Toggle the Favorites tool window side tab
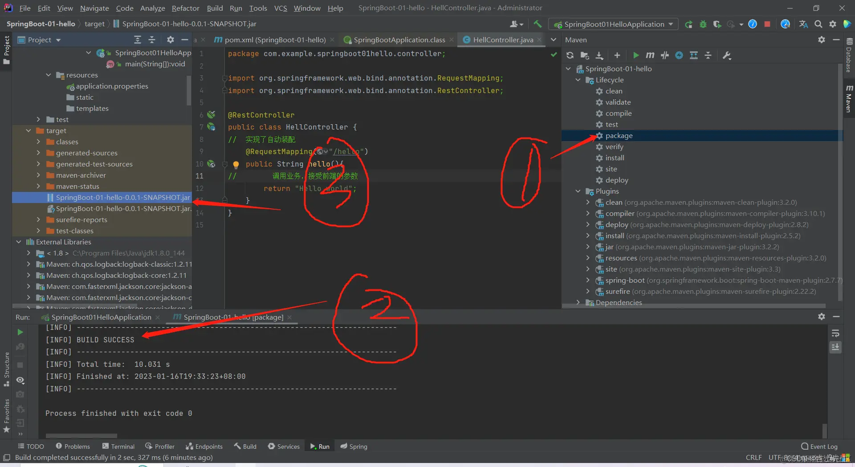Viewport: 855px width, 467px height. point(6,416)
